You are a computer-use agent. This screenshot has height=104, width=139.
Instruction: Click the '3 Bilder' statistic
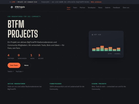[41, 56]
